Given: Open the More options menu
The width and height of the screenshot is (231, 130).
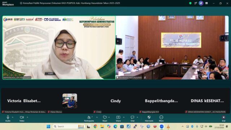Looking at the screenshot, I should (161, 118).
